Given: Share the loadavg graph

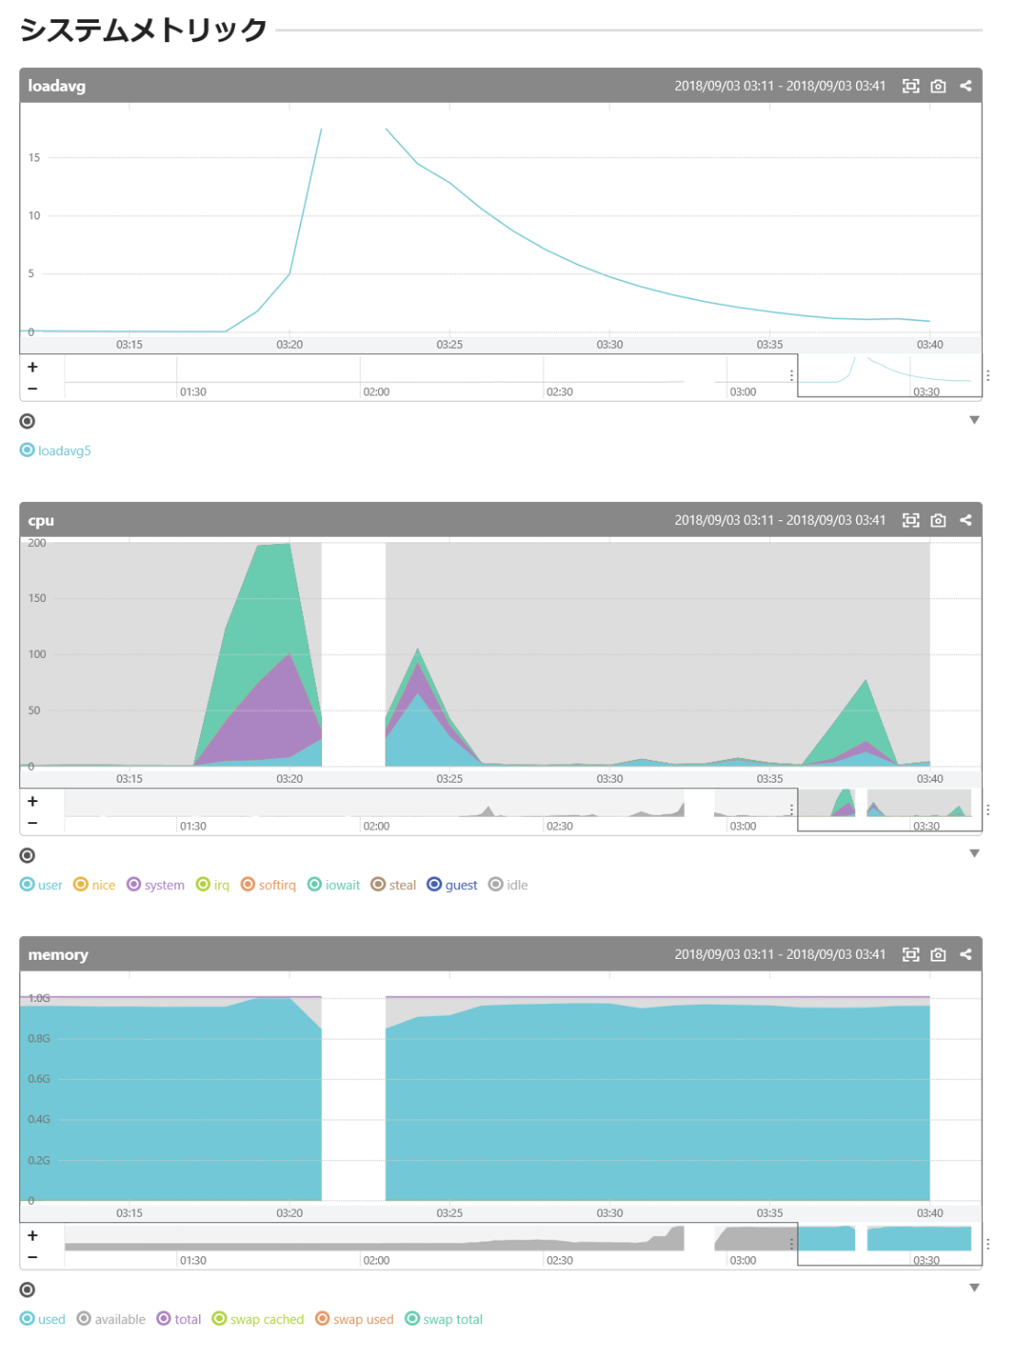Looking at the screenshot, I should point(965,85).
